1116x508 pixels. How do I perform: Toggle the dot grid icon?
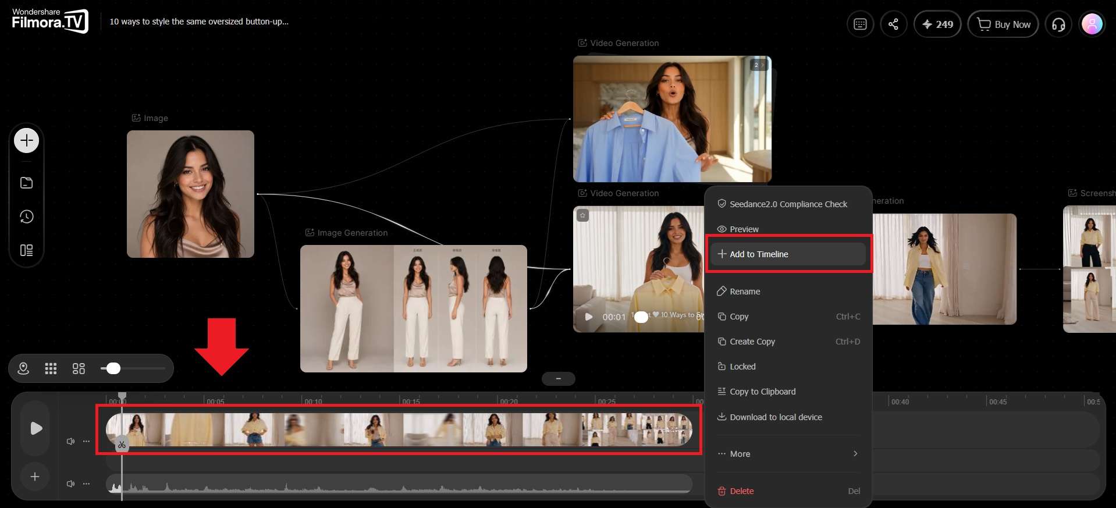click(51, 368)
